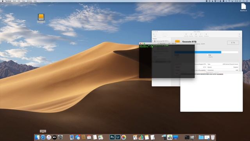Select the Seagate 8TB drive on desktop
This screenshot has width=250, height=141.
pos(41,18)
